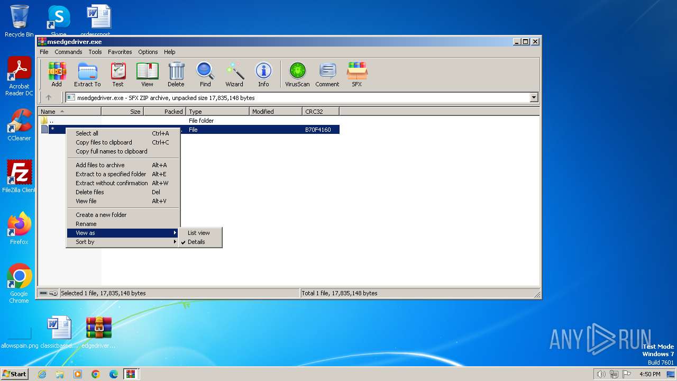Choose List view in the submenu
677x381 pixels.
coord(200,233)
